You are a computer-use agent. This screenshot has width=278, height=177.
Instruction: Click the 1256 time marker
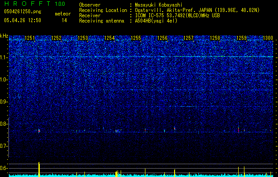tap(162, 38)
